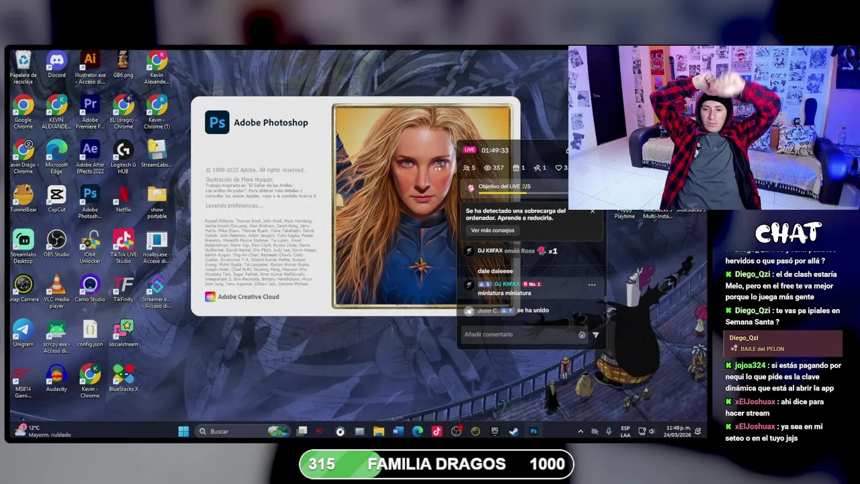
Task: Open the Discord desktop shortcut
Action: pos(56,65)
